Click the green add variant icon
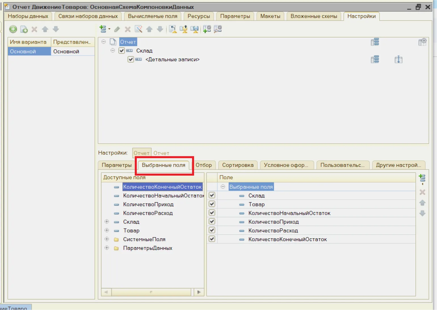 [13, 29]
